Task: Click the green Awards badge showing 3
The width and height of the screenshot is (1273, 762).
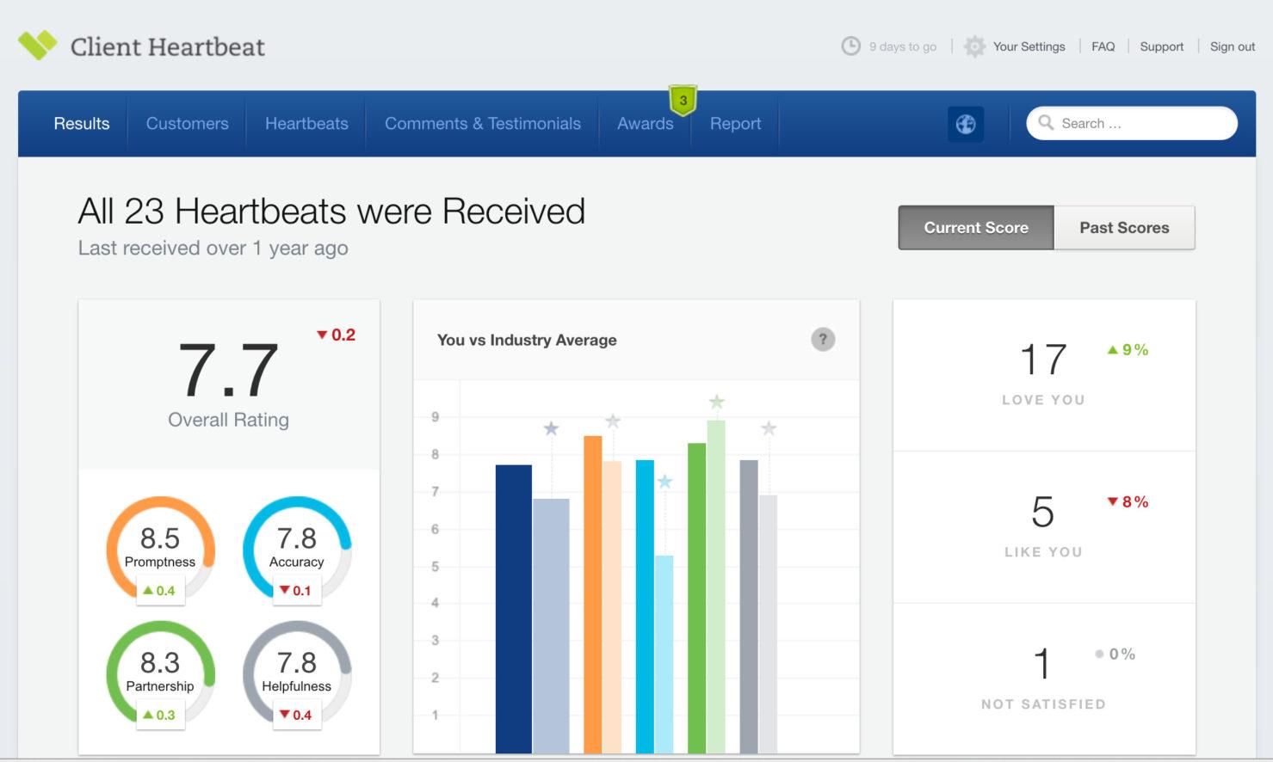Action: 683,101
